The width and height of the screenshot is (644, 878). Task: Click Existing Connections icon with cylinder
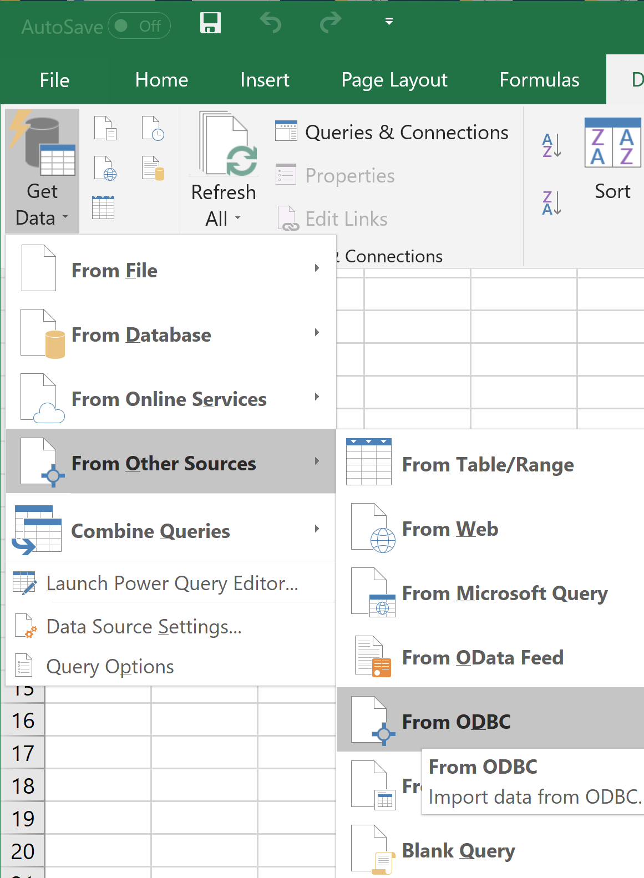153,168
